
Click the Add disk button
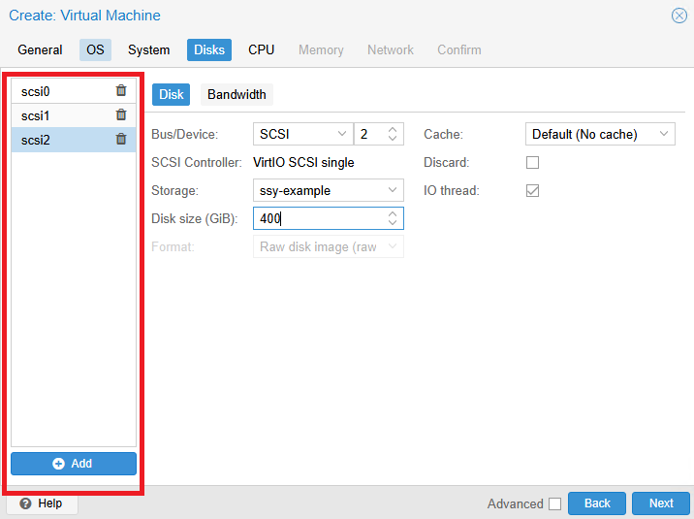pos(74,464)
